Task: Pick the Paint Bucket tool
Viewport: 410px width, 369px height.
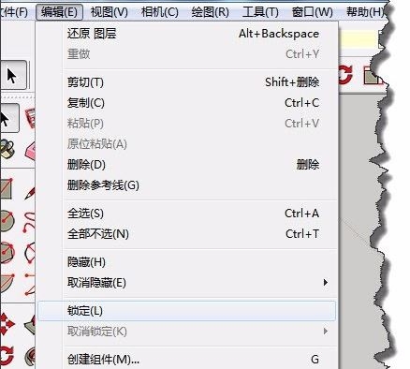Action: point(7,149)
